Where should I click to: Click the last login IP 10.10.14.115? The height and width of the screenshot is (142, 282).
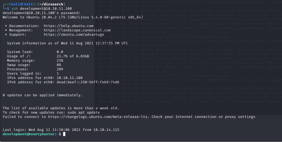106,130
